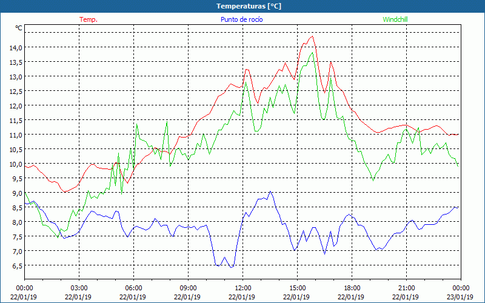Screen dimensions: 485x303
Task: Click the 21:00 time axis label
Action: coord(406,288)
